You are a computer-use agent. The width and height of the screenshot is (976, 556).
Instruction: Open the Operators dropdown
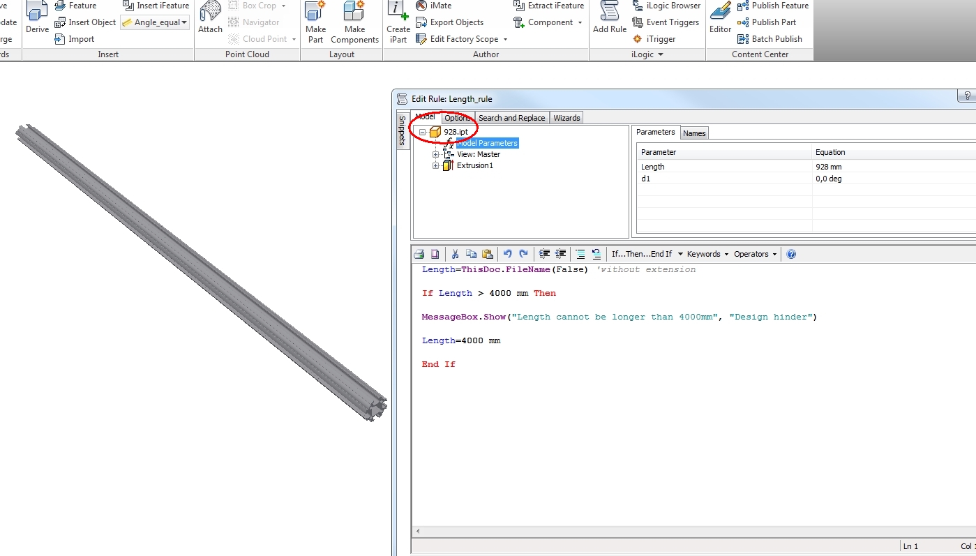(x=752, y=254)
